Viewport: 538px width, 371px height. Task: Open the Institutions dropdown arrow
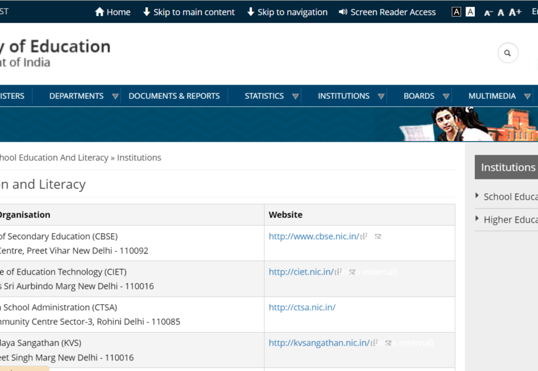(x=381, y=96)
